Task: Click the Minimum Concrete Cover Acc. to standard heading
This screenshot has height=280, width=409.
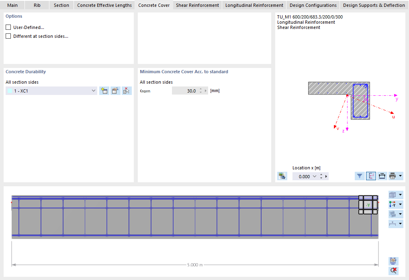Action: [x=184, y=72]
